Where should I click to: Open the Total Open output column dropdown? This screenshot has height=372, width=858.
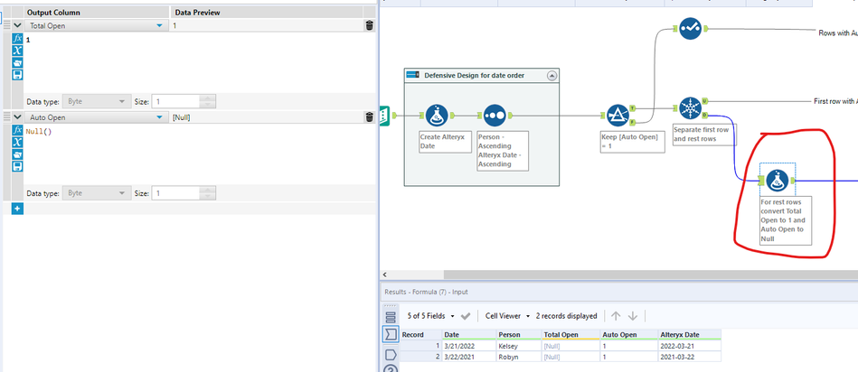[x=159, y=25]
